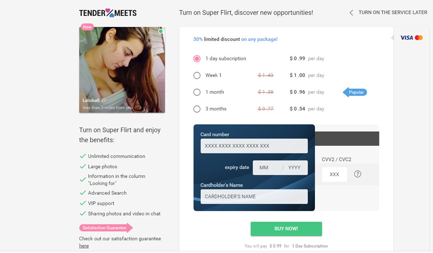Click the pink Satisfaction Guarantee badge
Screen dimensions: 433x253
coord(106,228)
